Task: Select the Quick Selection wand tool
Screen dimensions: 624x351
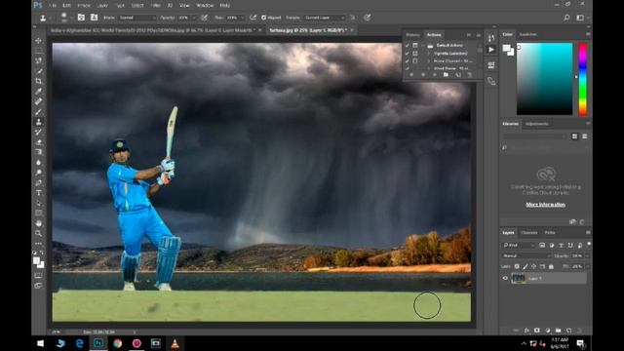Action: 39,71
